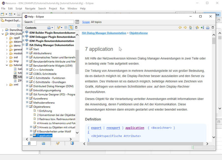Click the reexport link in Definition
The width and height of the screenshot is (222, 160).
point(113,128)
